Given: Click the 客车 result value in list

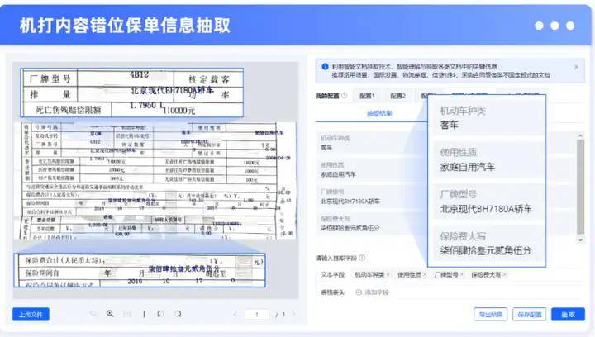Looking at the screenshot, I should (326, 148).
